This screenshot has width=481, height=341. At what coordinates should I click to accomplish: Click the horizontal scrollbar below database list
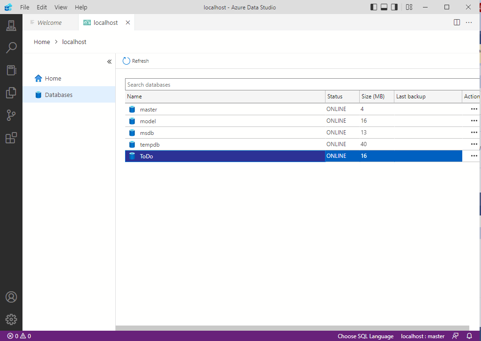pos(292,328)
